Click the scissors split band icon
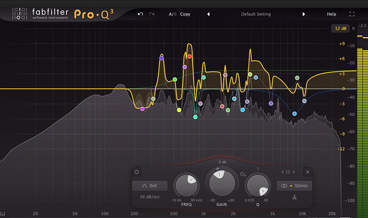 [x=295, y=197]
